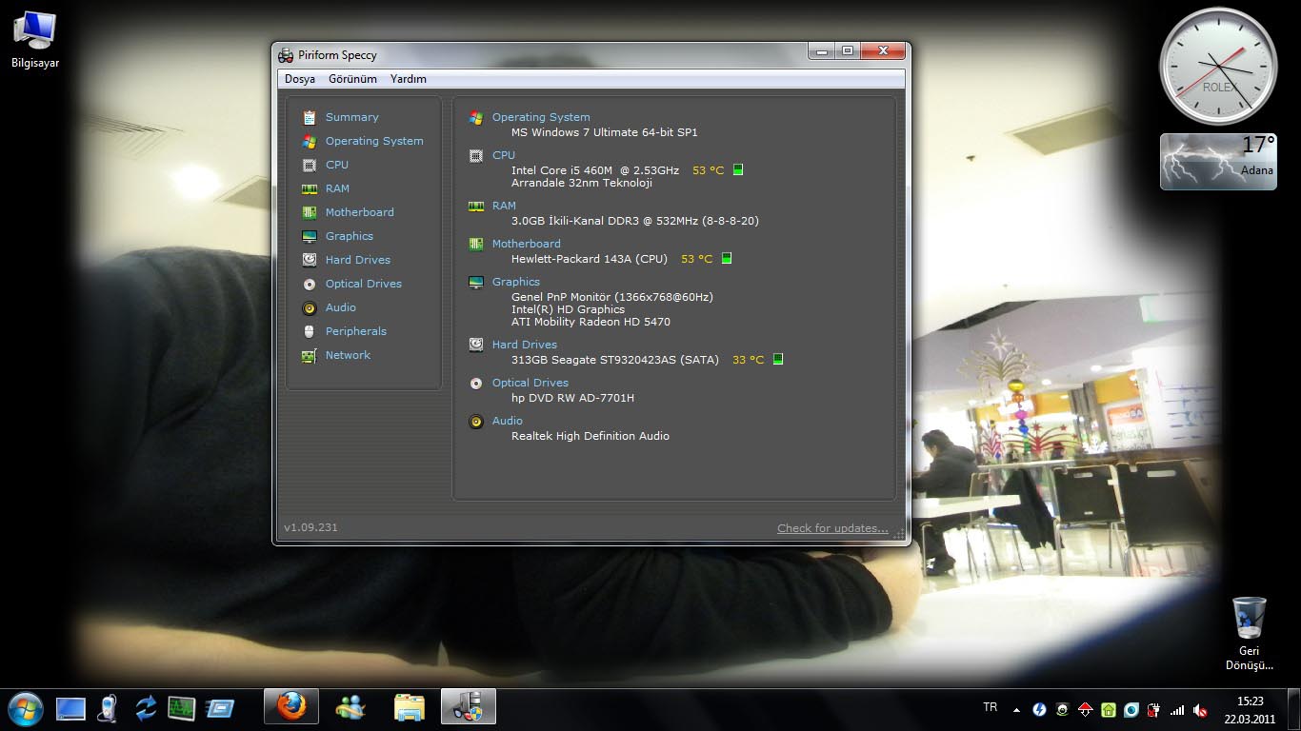
Task: Click the monitor icon beside Graphics heading
Action: click(476, 282)
